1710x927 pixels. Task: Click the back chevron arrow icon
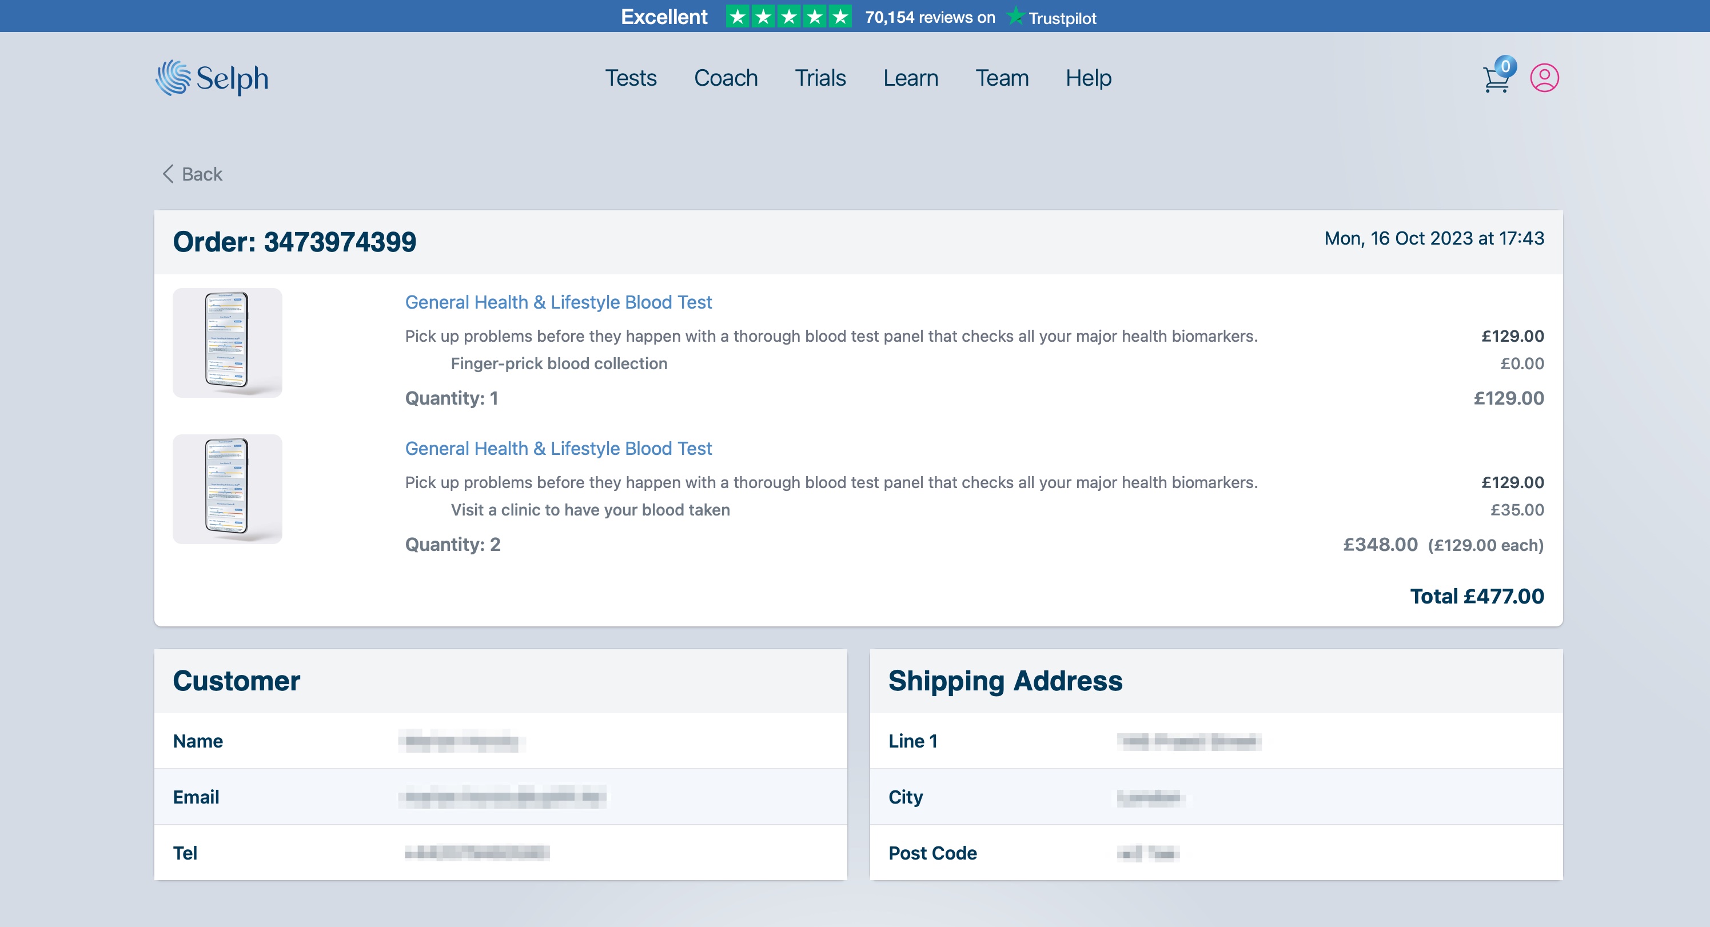tap(168, 173)
